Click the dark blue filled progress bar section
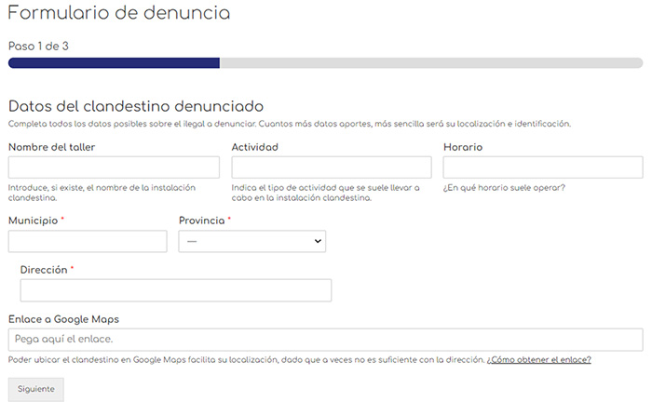 tap(114, 63)
